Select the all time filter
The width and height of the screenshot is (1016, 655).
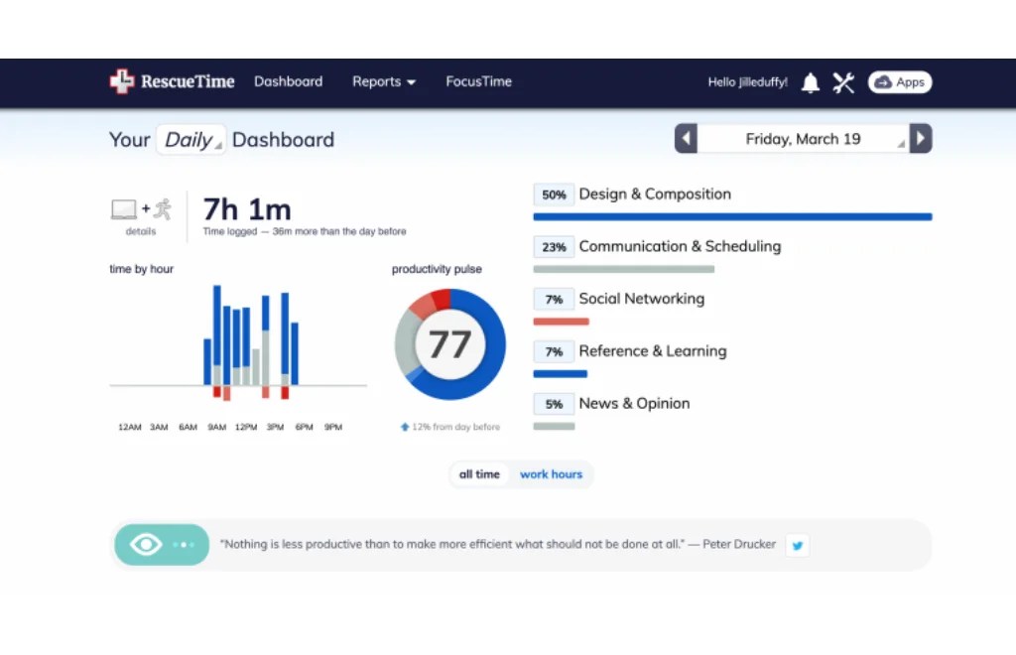[x=479, y=474]
